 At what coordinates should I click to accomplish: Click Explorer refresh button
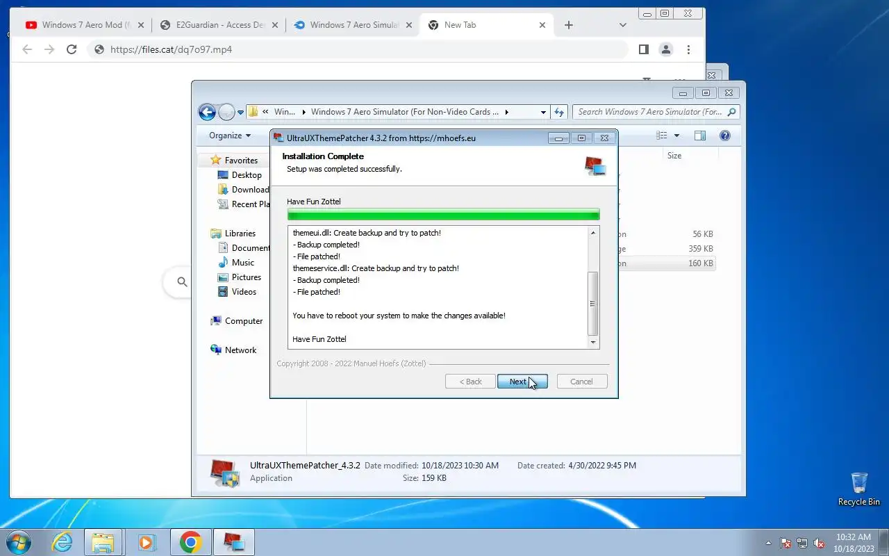tap(559, 112)
